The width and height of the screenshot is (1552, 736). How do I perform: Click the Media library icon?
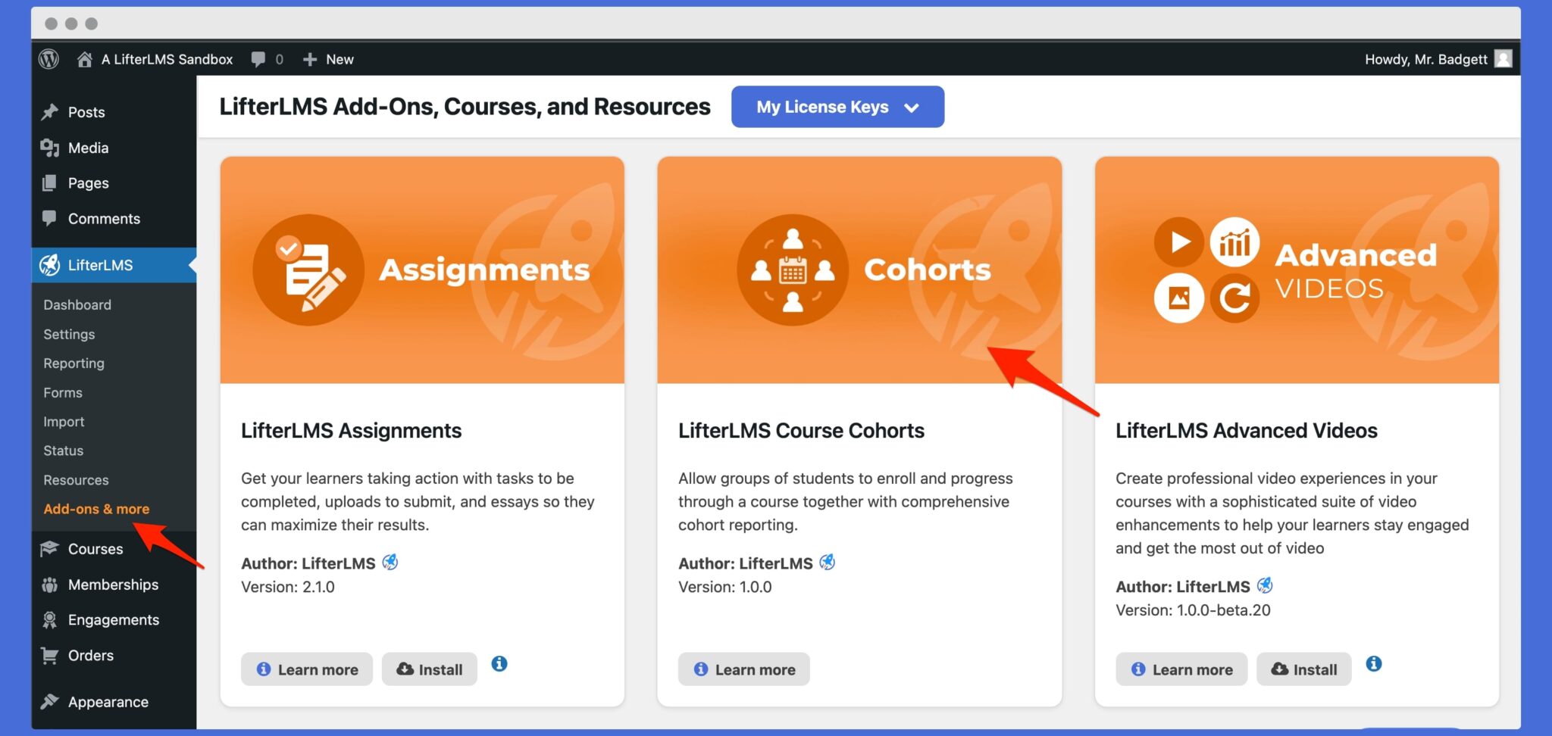(49, 148)
